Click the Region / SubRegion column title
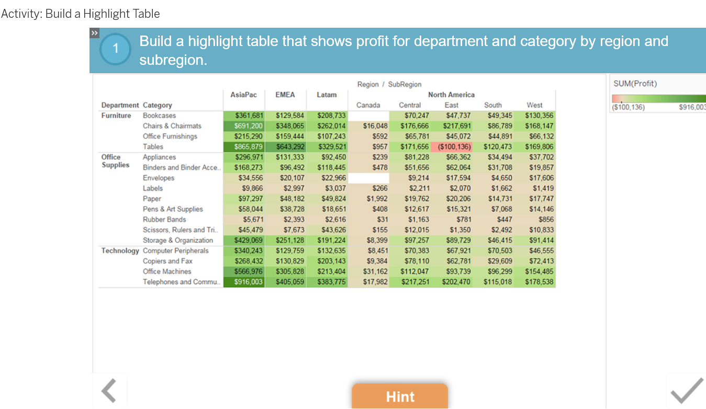This screenshot has height=409, width=706. click(x=389, y=84)
